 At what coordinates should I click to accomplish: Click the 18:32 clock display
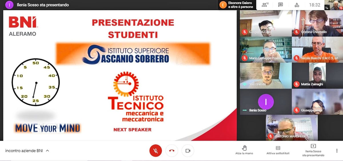[314, 5]
